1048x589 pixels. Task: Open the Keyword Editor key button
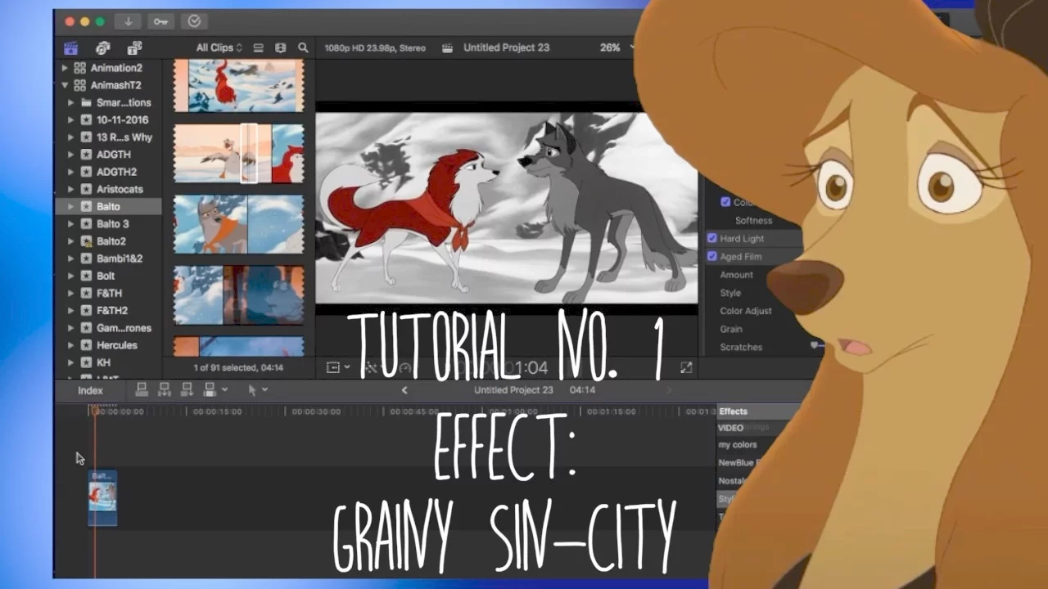pyautogui.click(x=161, y=21)
